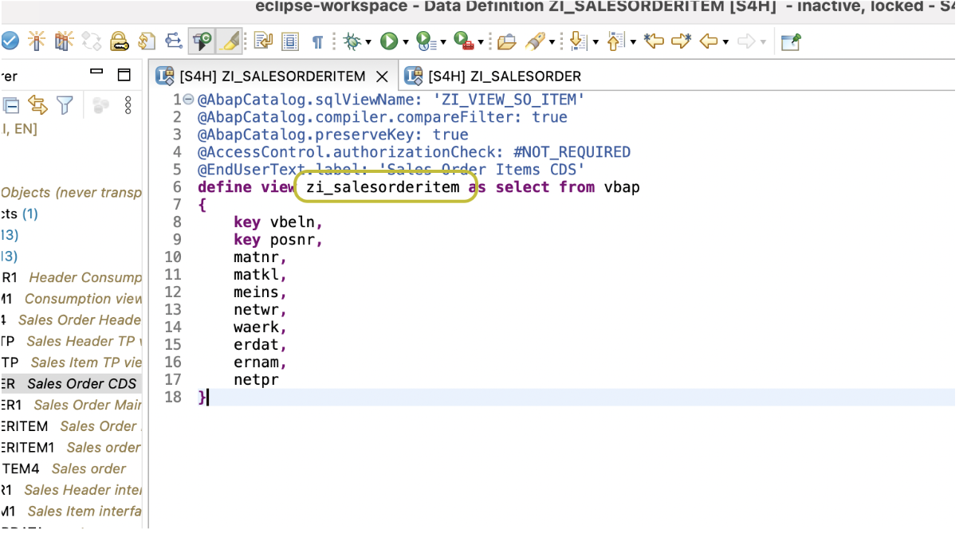Open the search dropdown arrow
The height and width of the screenshot is (537, 971).
coord(551,41)
